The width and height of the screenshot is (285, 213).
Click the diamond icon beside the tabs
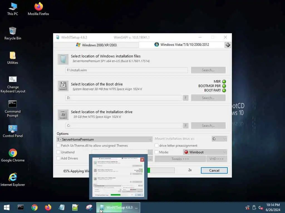click(228, 45)
